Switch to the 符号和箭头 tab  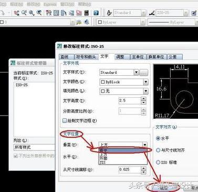[x=86, y=57]
